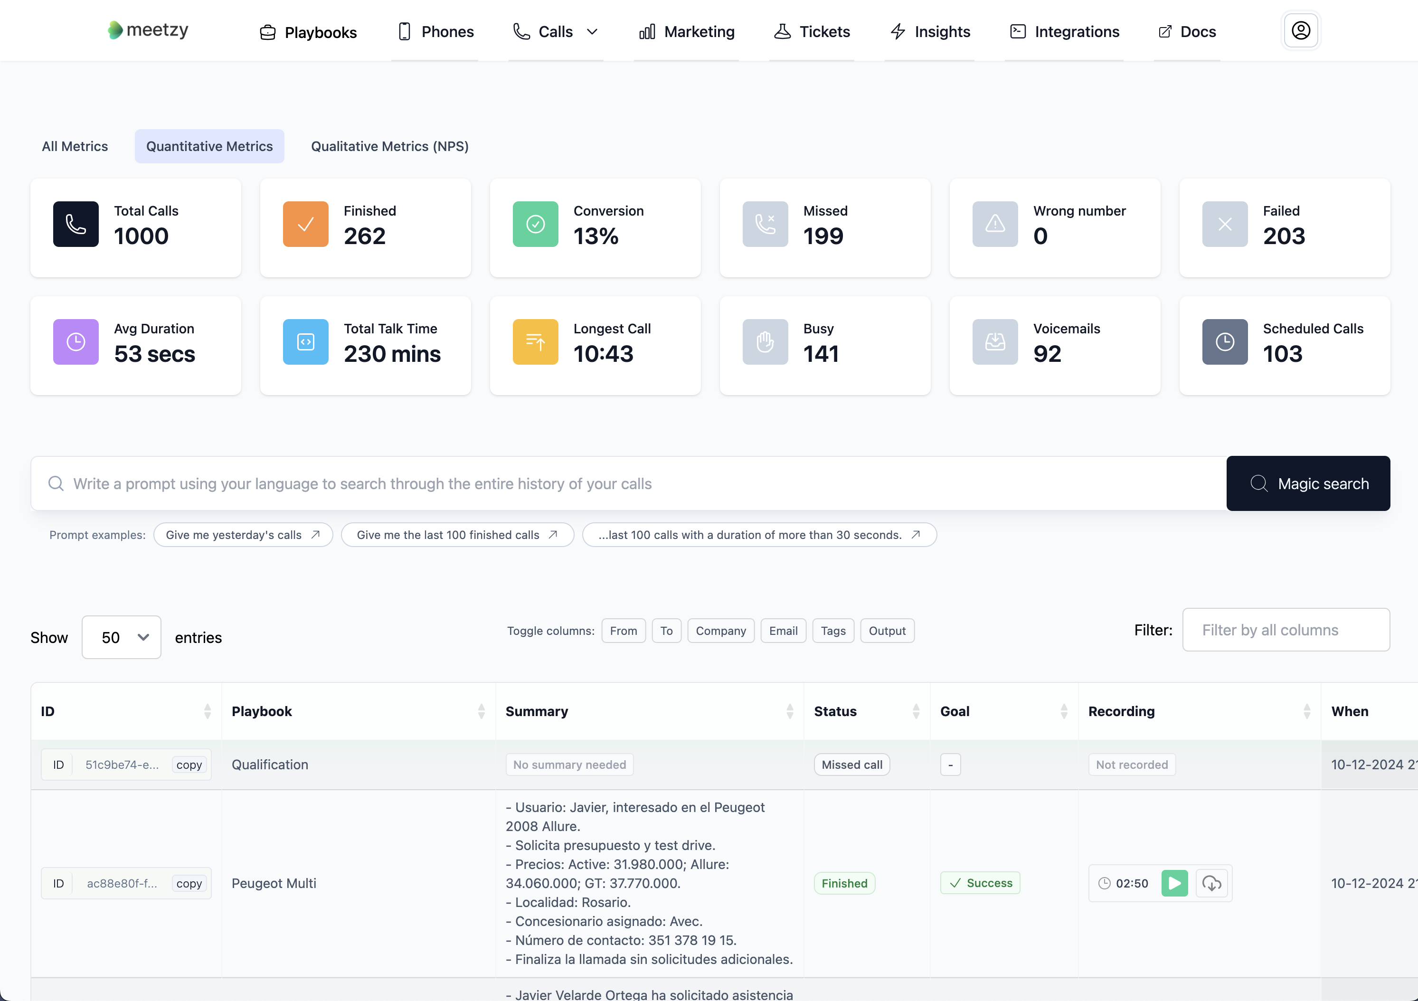
Task: Use the 'Give me yesterday's calls' prompt
Action: coord(243,535)
